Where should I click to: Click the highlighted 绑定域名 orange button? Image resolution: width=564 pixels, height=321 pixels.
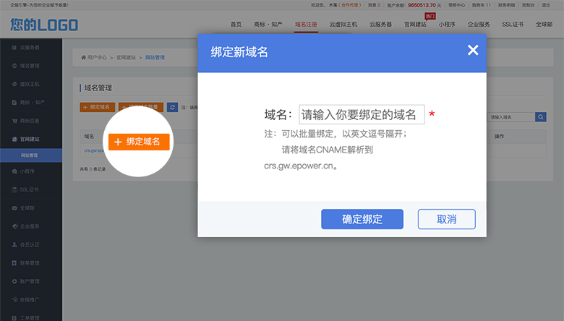tap(140, 142)
